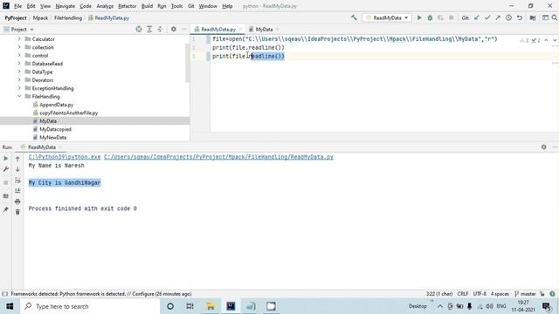Switch to the MyData editor tab
The width and height of the screenshot is (559, 314).
click(264, 29)
